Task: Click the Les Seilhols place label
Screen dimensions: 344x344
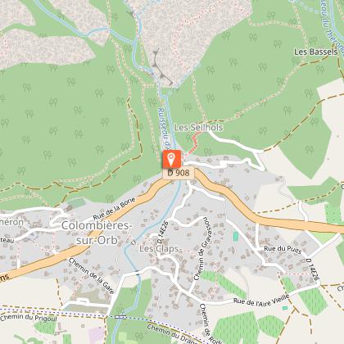Action: (x=198, y=127)
